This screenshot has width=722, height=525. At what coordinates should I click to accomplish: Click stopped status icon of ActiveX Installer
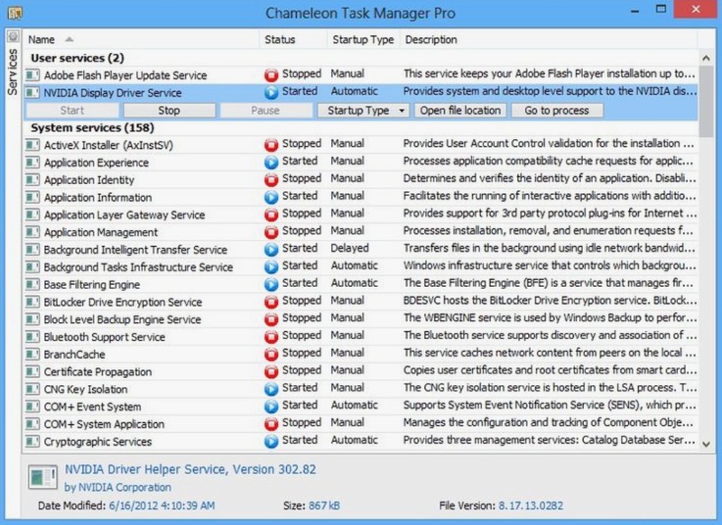click(x=272, y=145)
